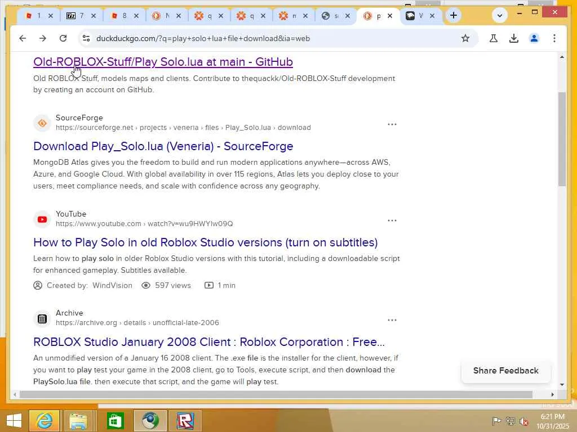This screenshot has width=577, height=432.
Task: Click the scroll down arrow
Action: [562, 385]
